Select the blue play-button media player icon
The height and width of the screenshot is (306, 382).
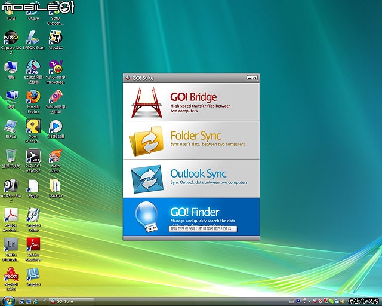(x=56, y=129)
